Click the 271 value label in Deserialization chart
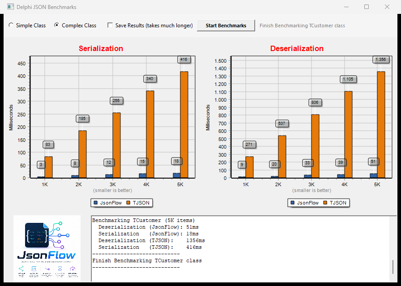 (249, 145)
